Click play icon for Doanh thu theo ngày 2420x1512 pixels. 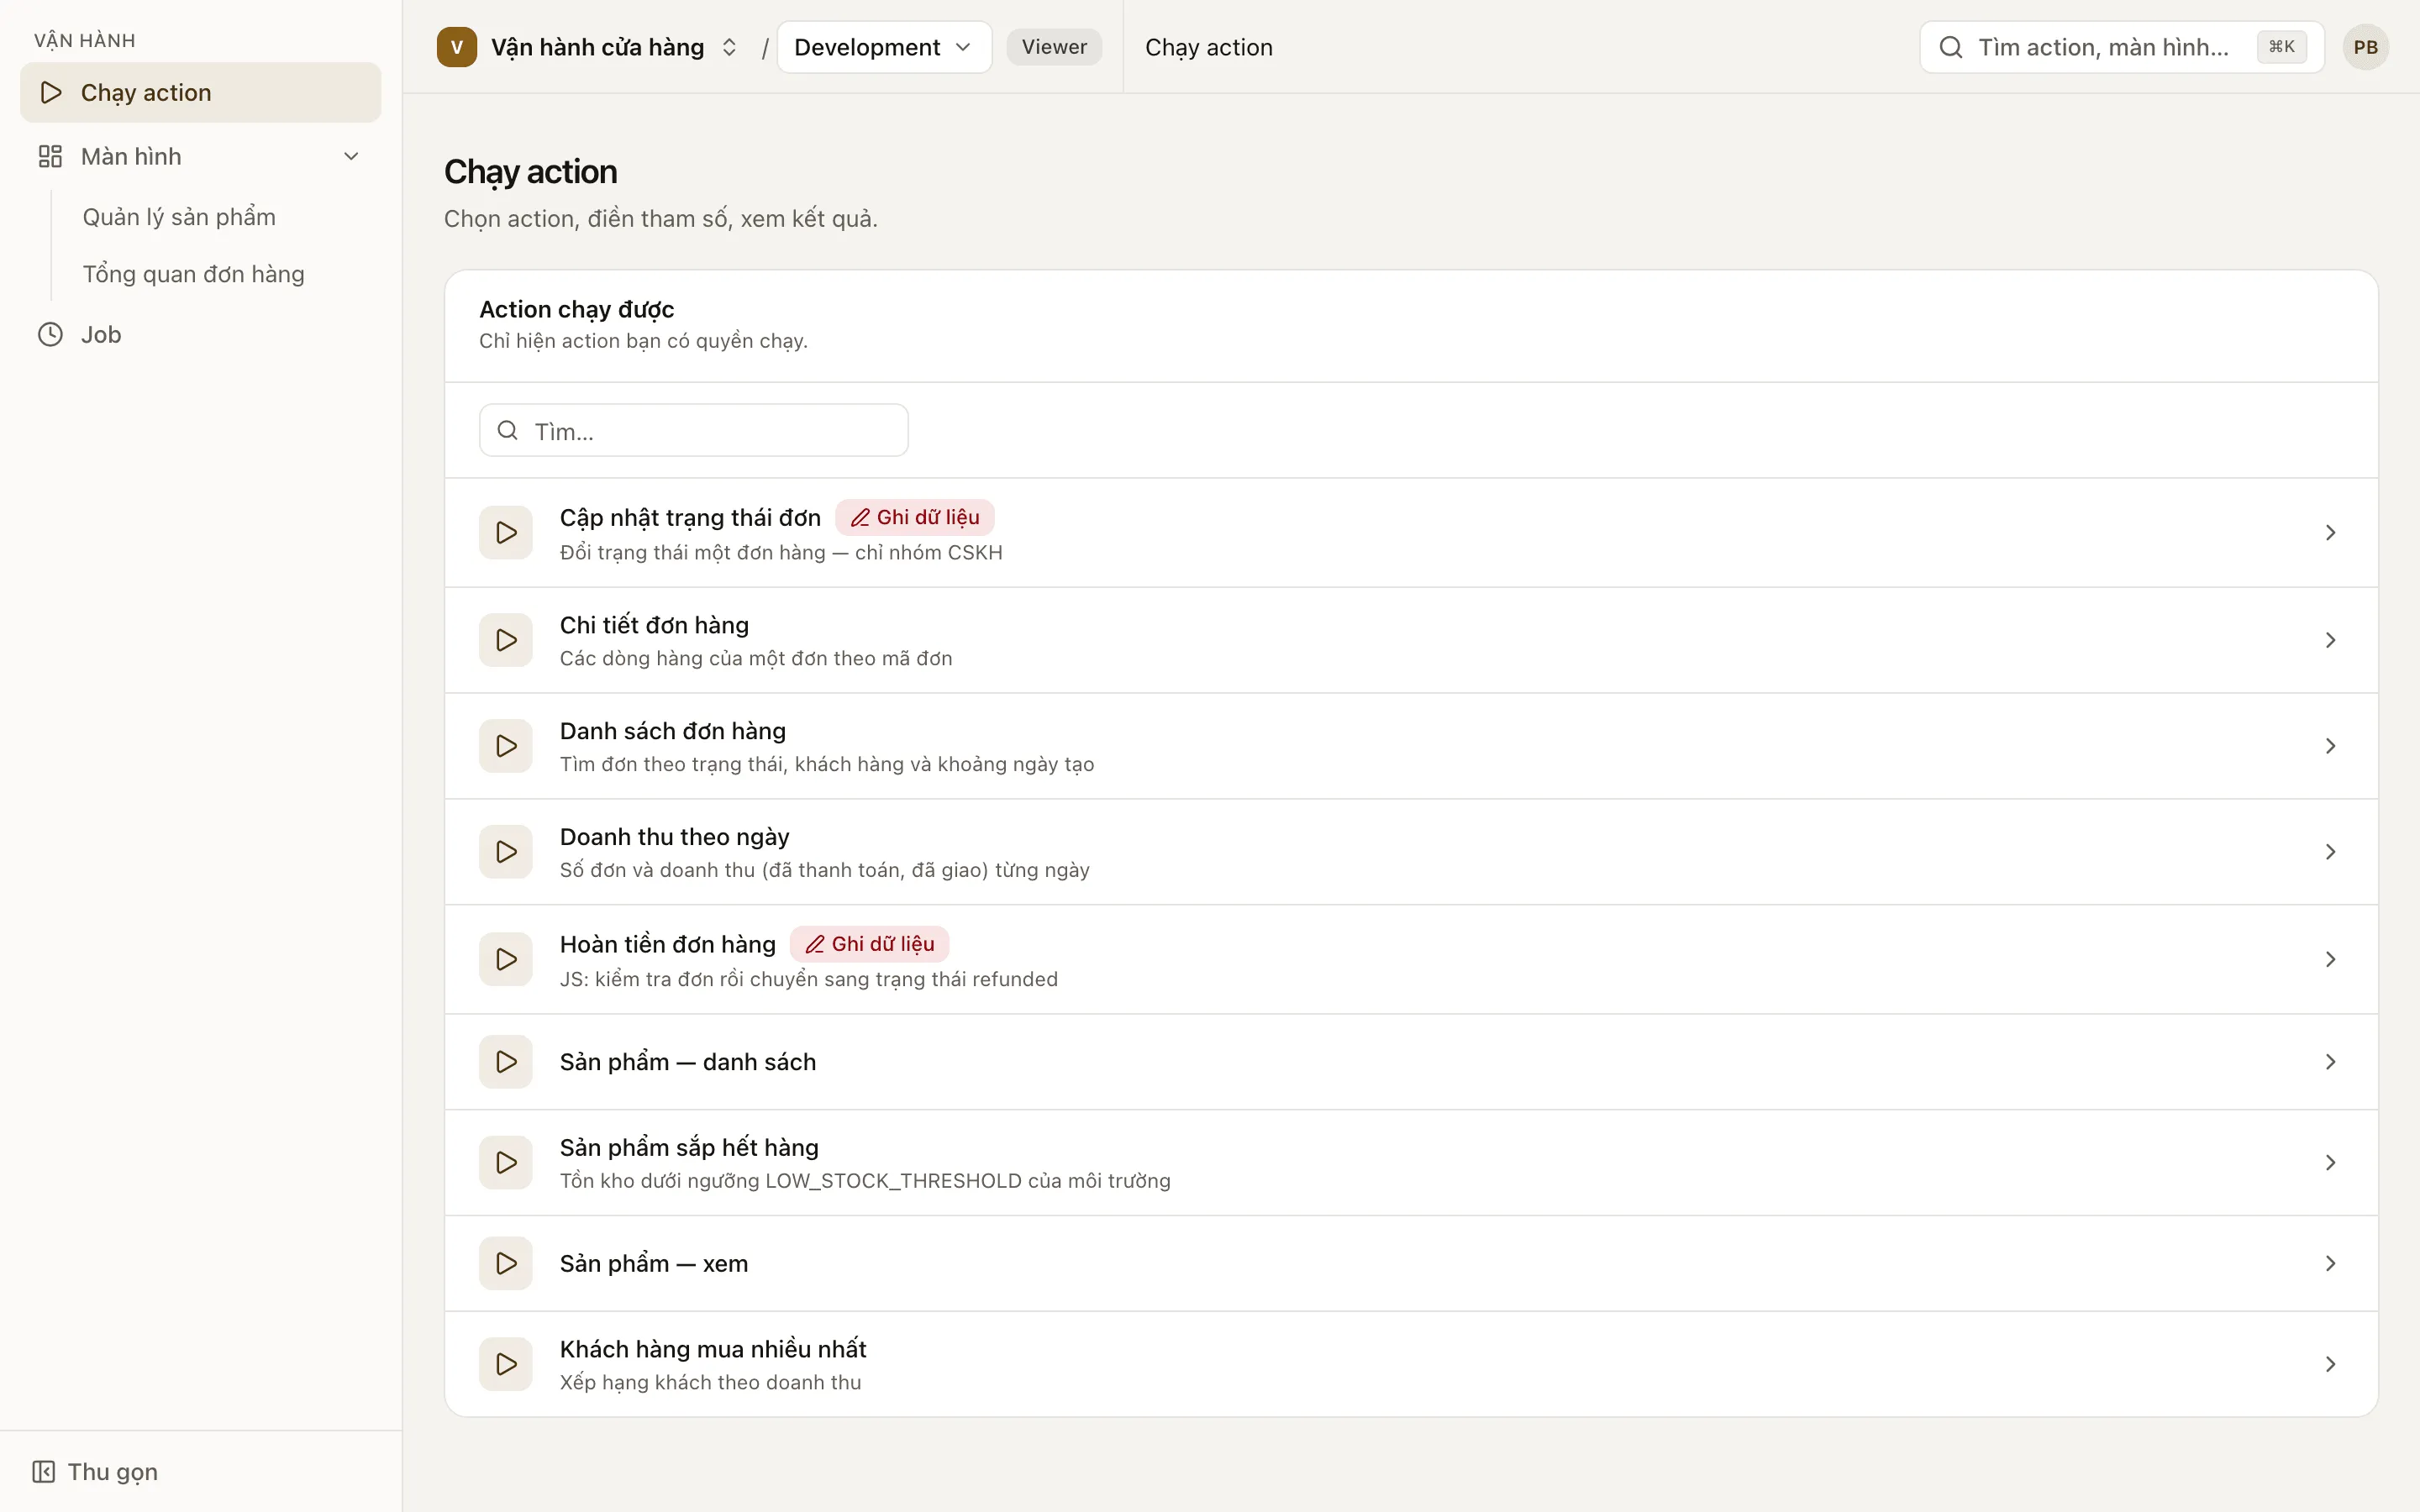[506, 852]
